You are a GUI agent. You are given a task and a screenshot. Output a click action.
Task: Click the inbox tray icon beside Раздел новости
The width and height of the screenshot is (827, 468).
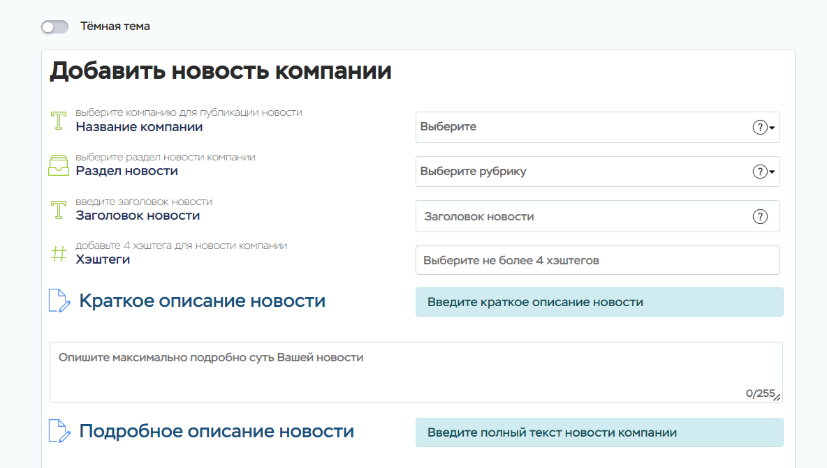point(59,165)
